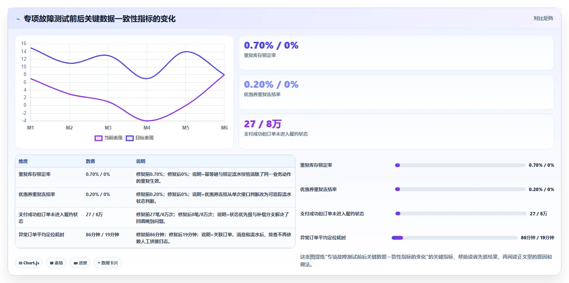This screenshot has width=569, height=283.
Task: Click the progress label 异常订单平均定位耗时
Action: click(x=323, y=238)
